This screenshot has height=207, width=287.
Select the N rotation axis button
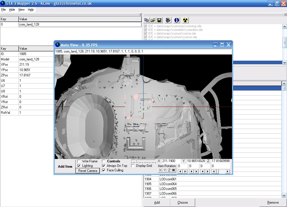(173, 170)
